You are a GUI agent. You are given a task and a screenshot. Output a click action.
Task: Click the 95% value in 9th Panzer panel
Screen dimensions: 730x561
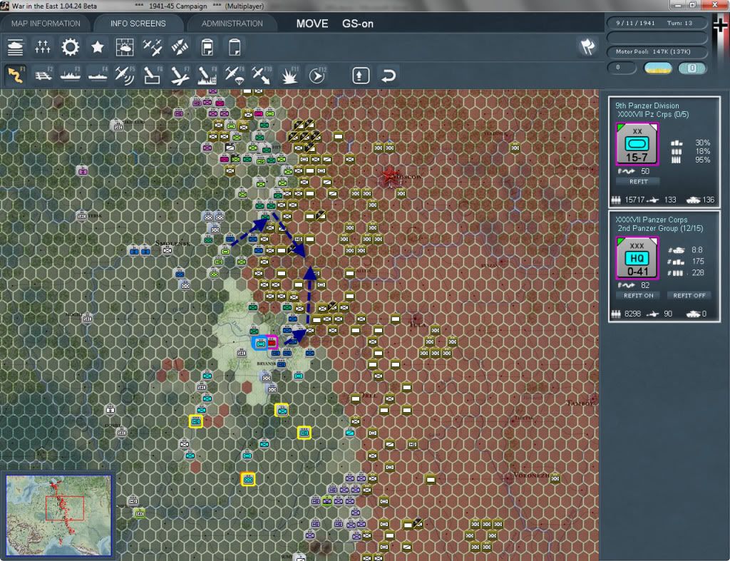point(702,160)
